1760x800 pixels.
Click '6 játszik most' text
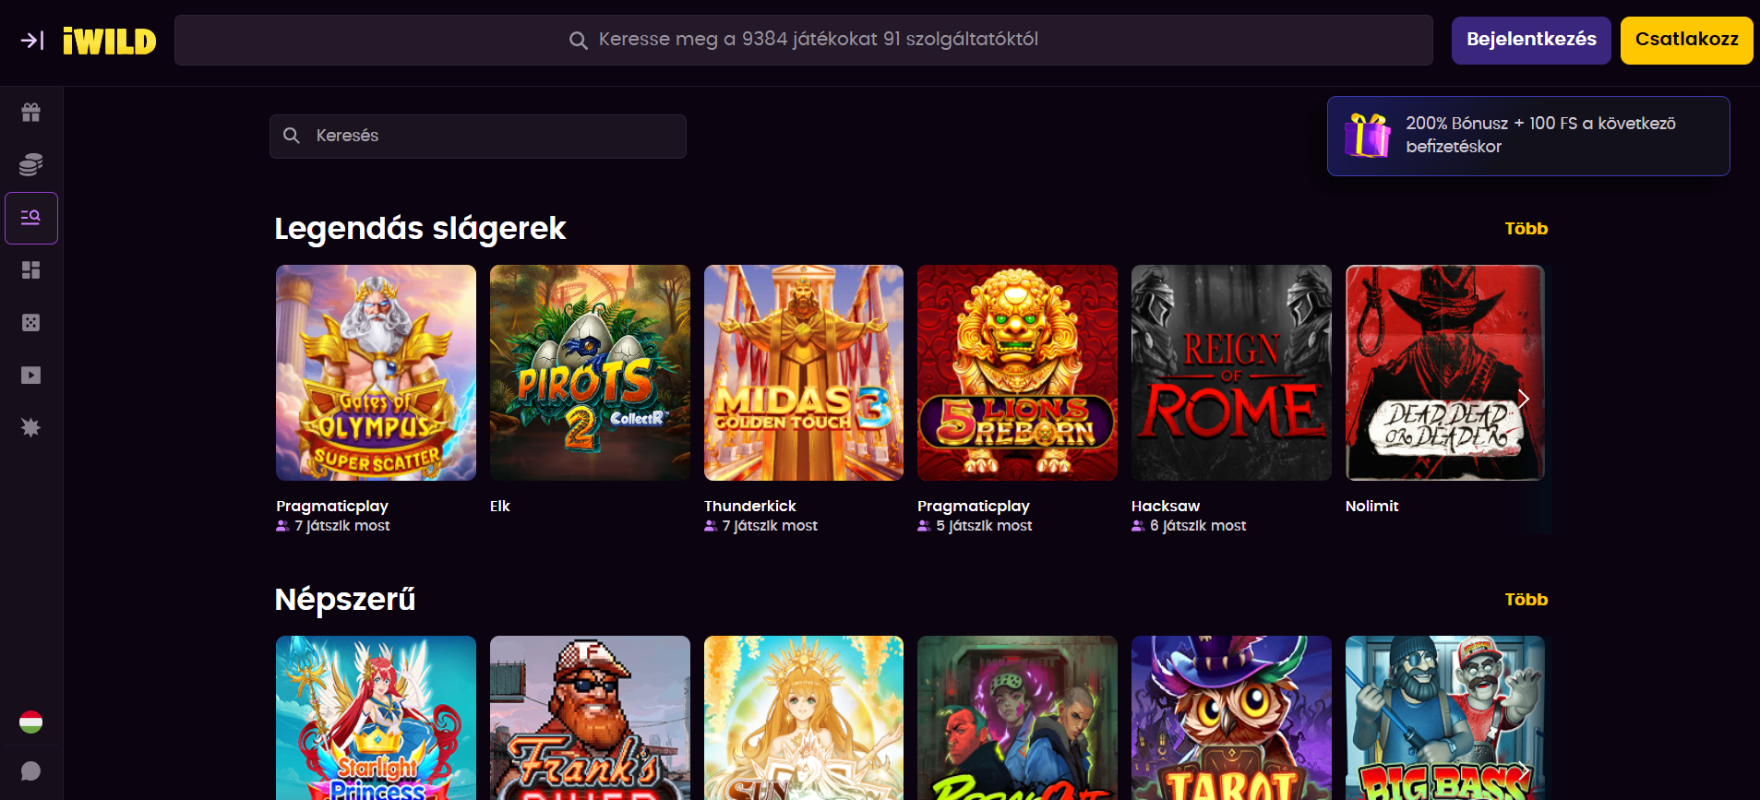pyautogui.click(x=1198, y=526)
